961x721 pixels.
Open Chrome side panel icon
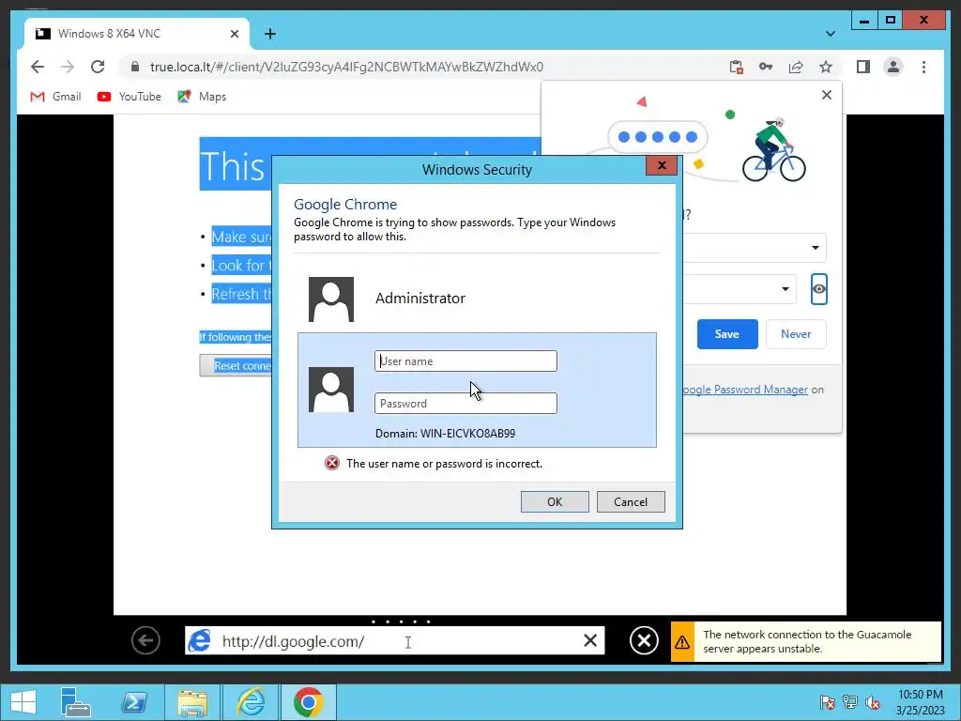pos(863,67)
